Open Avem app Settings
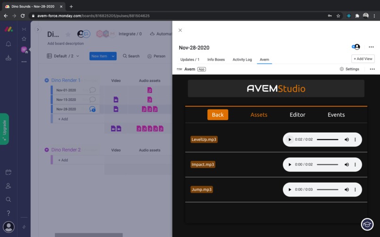380x237 pixels. 349,69
